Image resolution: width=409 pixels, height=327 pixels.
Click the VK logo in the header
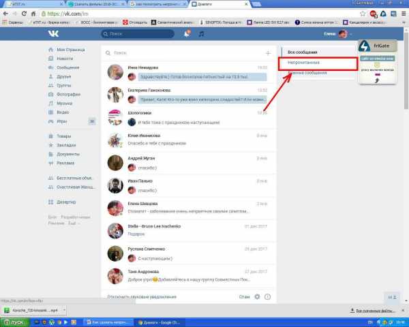pos(53,33)
